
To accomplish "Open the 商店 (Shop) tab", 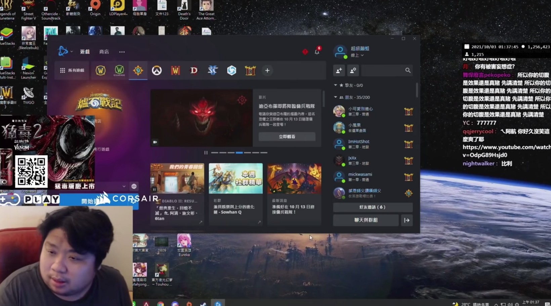I will [x=104, y=52].
